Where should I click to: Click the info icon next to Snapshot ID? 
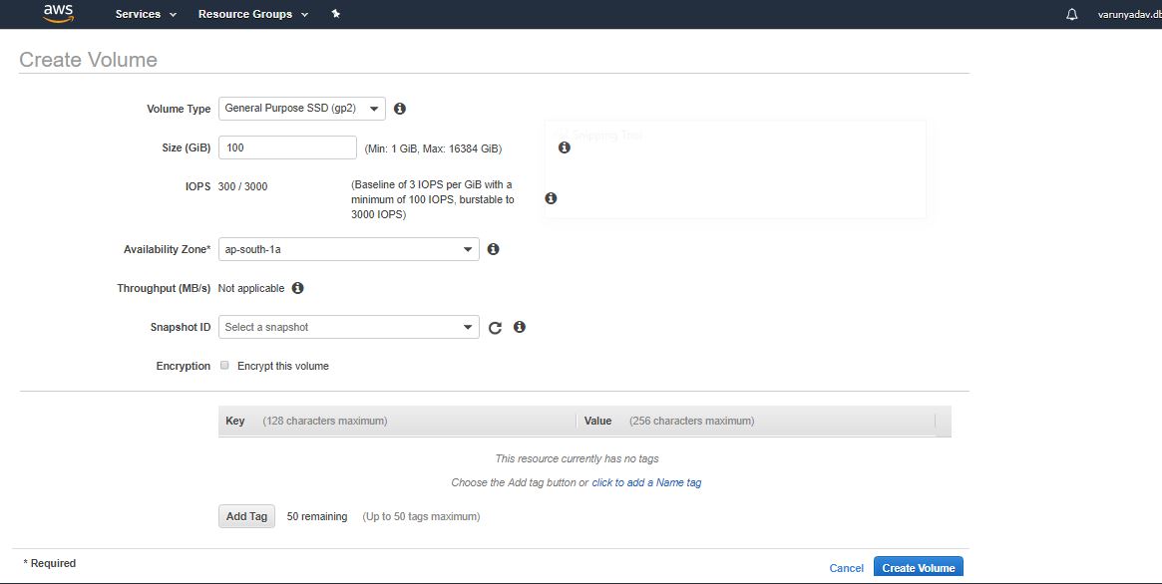(519, 326)
